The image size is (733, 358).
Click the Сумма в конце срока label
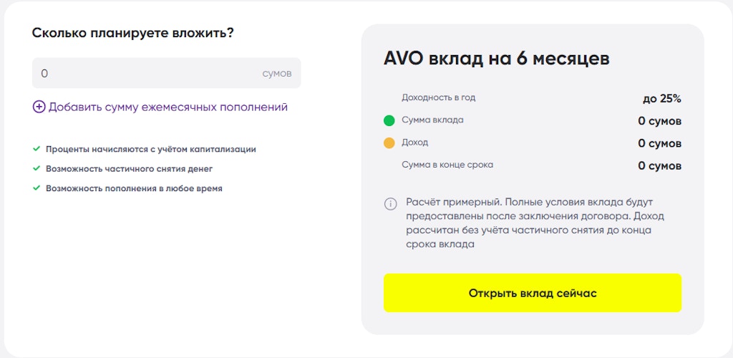[x=447, y=165]
